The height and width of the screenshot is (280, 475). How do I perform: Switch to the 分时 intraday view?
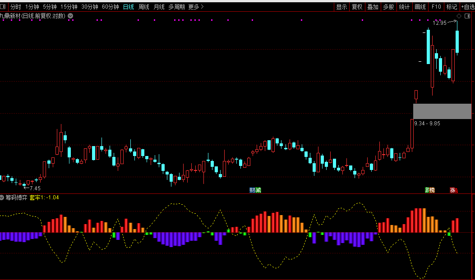16,7
